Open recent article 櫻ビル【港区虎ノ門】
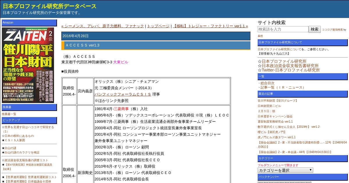 tap(272, 132)
